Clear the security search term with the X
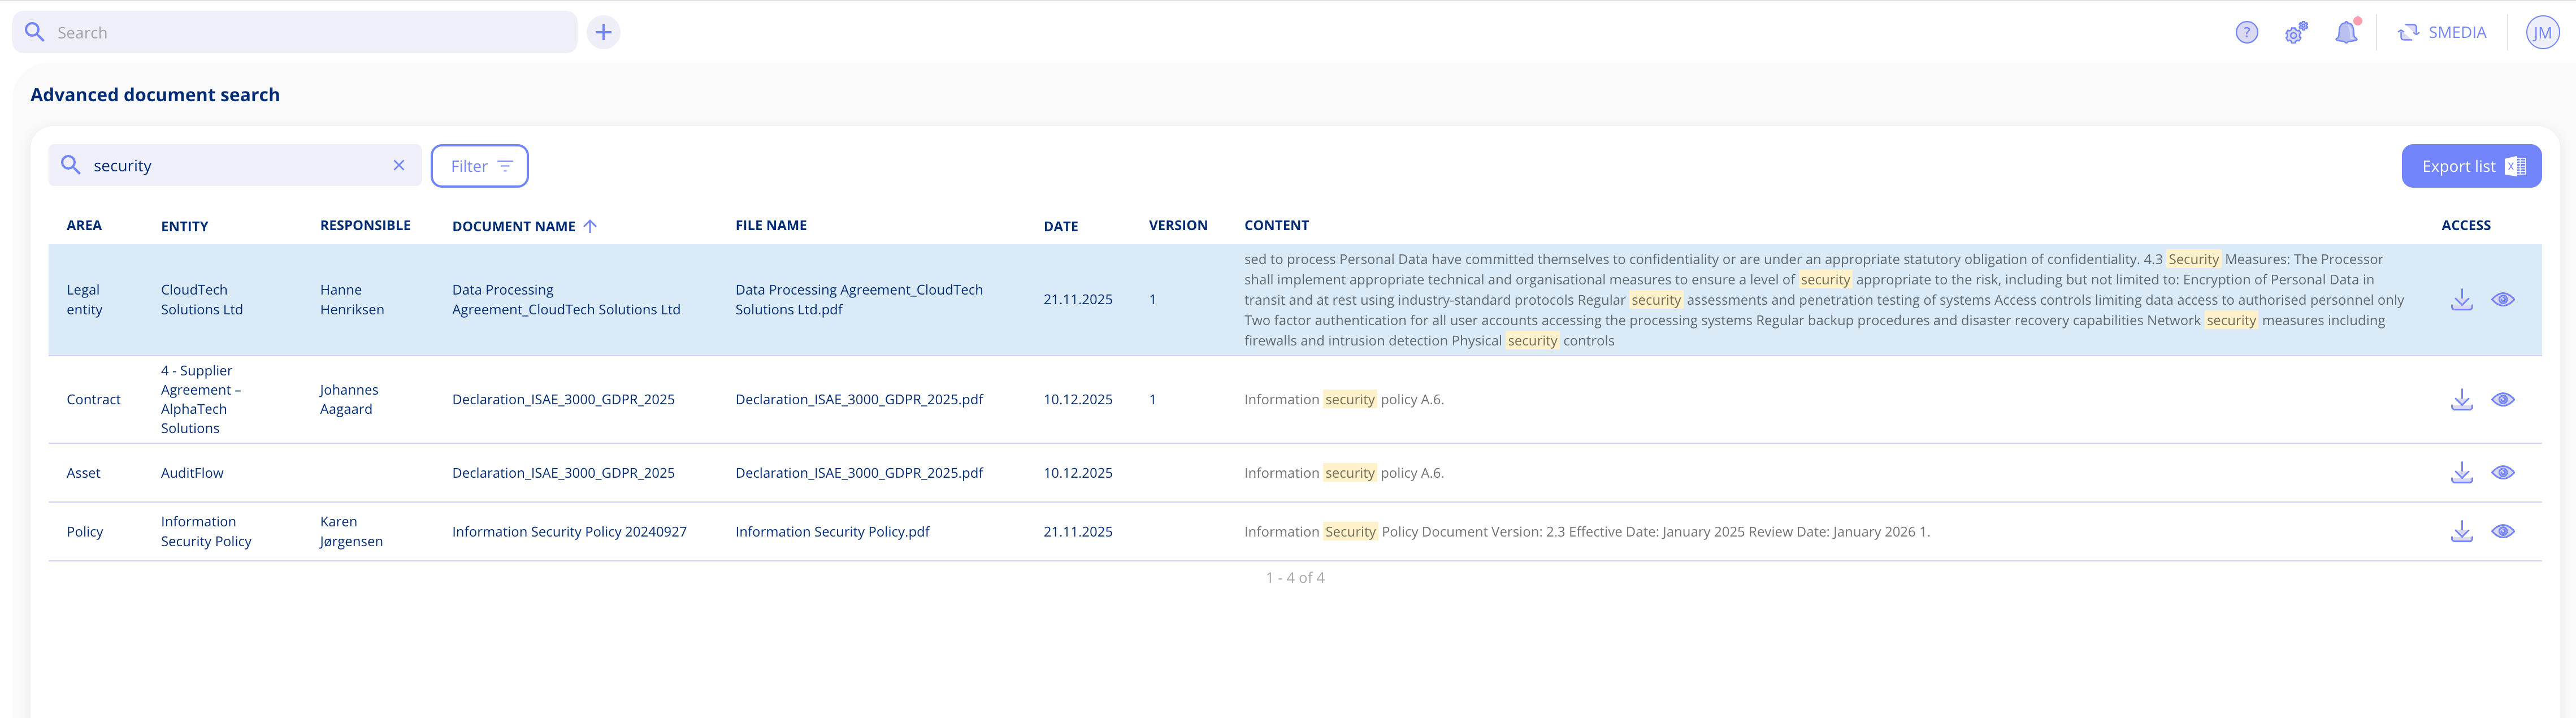 coord(399,166)
